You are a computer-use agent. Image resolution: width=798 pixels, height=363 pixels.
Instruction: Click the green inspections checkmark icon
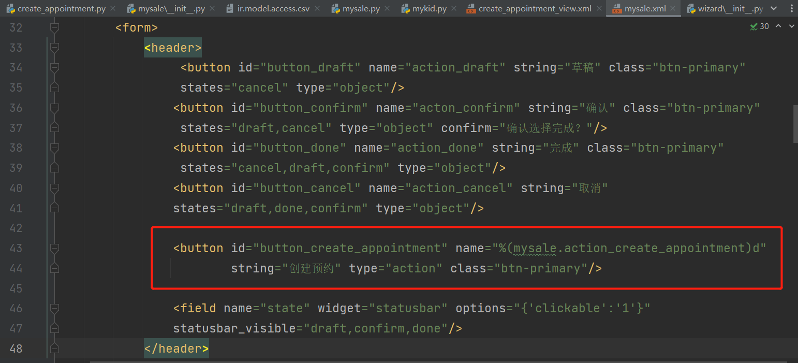[753, 26]
